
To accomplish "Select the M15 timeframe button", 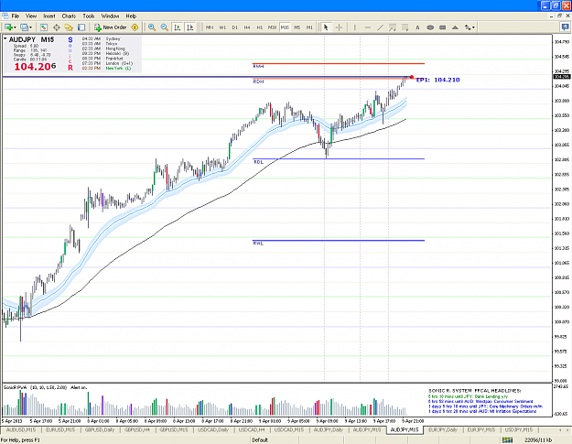I will coord(285,27).
